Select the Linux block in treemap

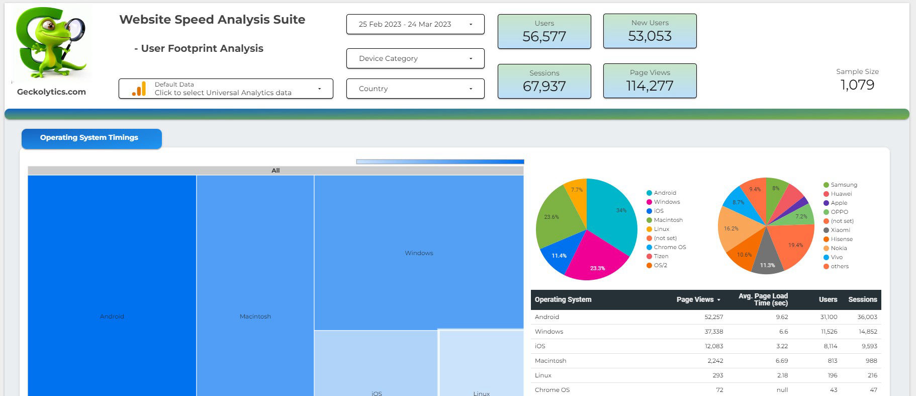point(481,363)
